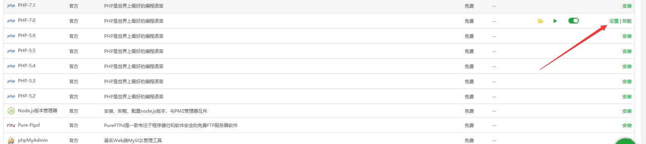The height and width of the screenshot is (144, 646).
Task: Click the PHP-7.0 green play icon
Action: click(555, 21)
